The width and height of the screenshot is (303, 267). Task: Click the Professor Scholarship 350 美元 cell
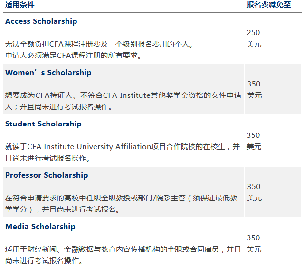254,192
